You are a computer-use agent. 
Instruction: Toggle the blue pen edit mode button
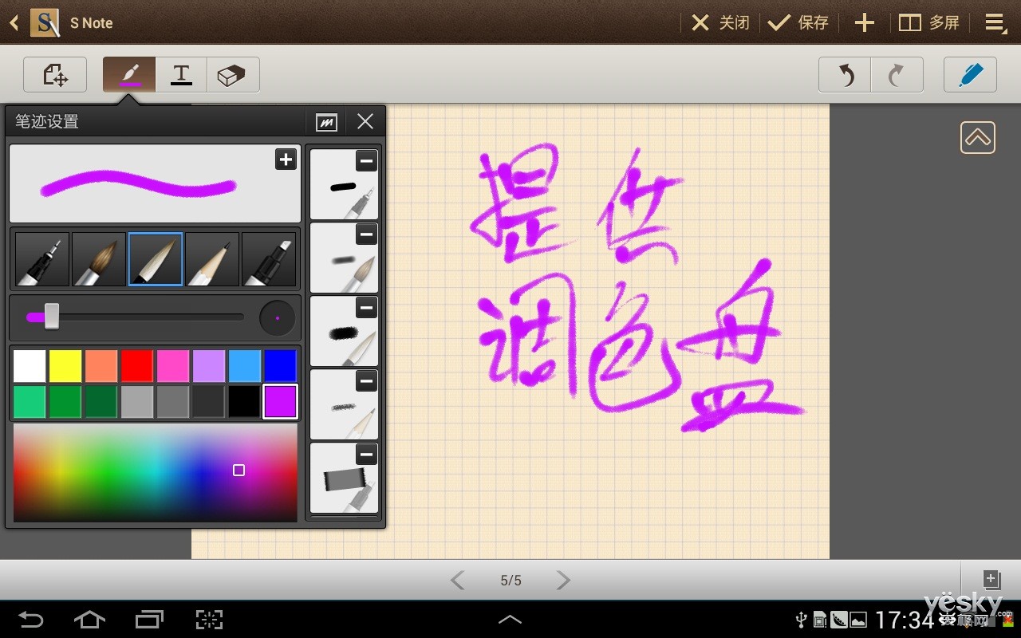(x=970, y=75)
